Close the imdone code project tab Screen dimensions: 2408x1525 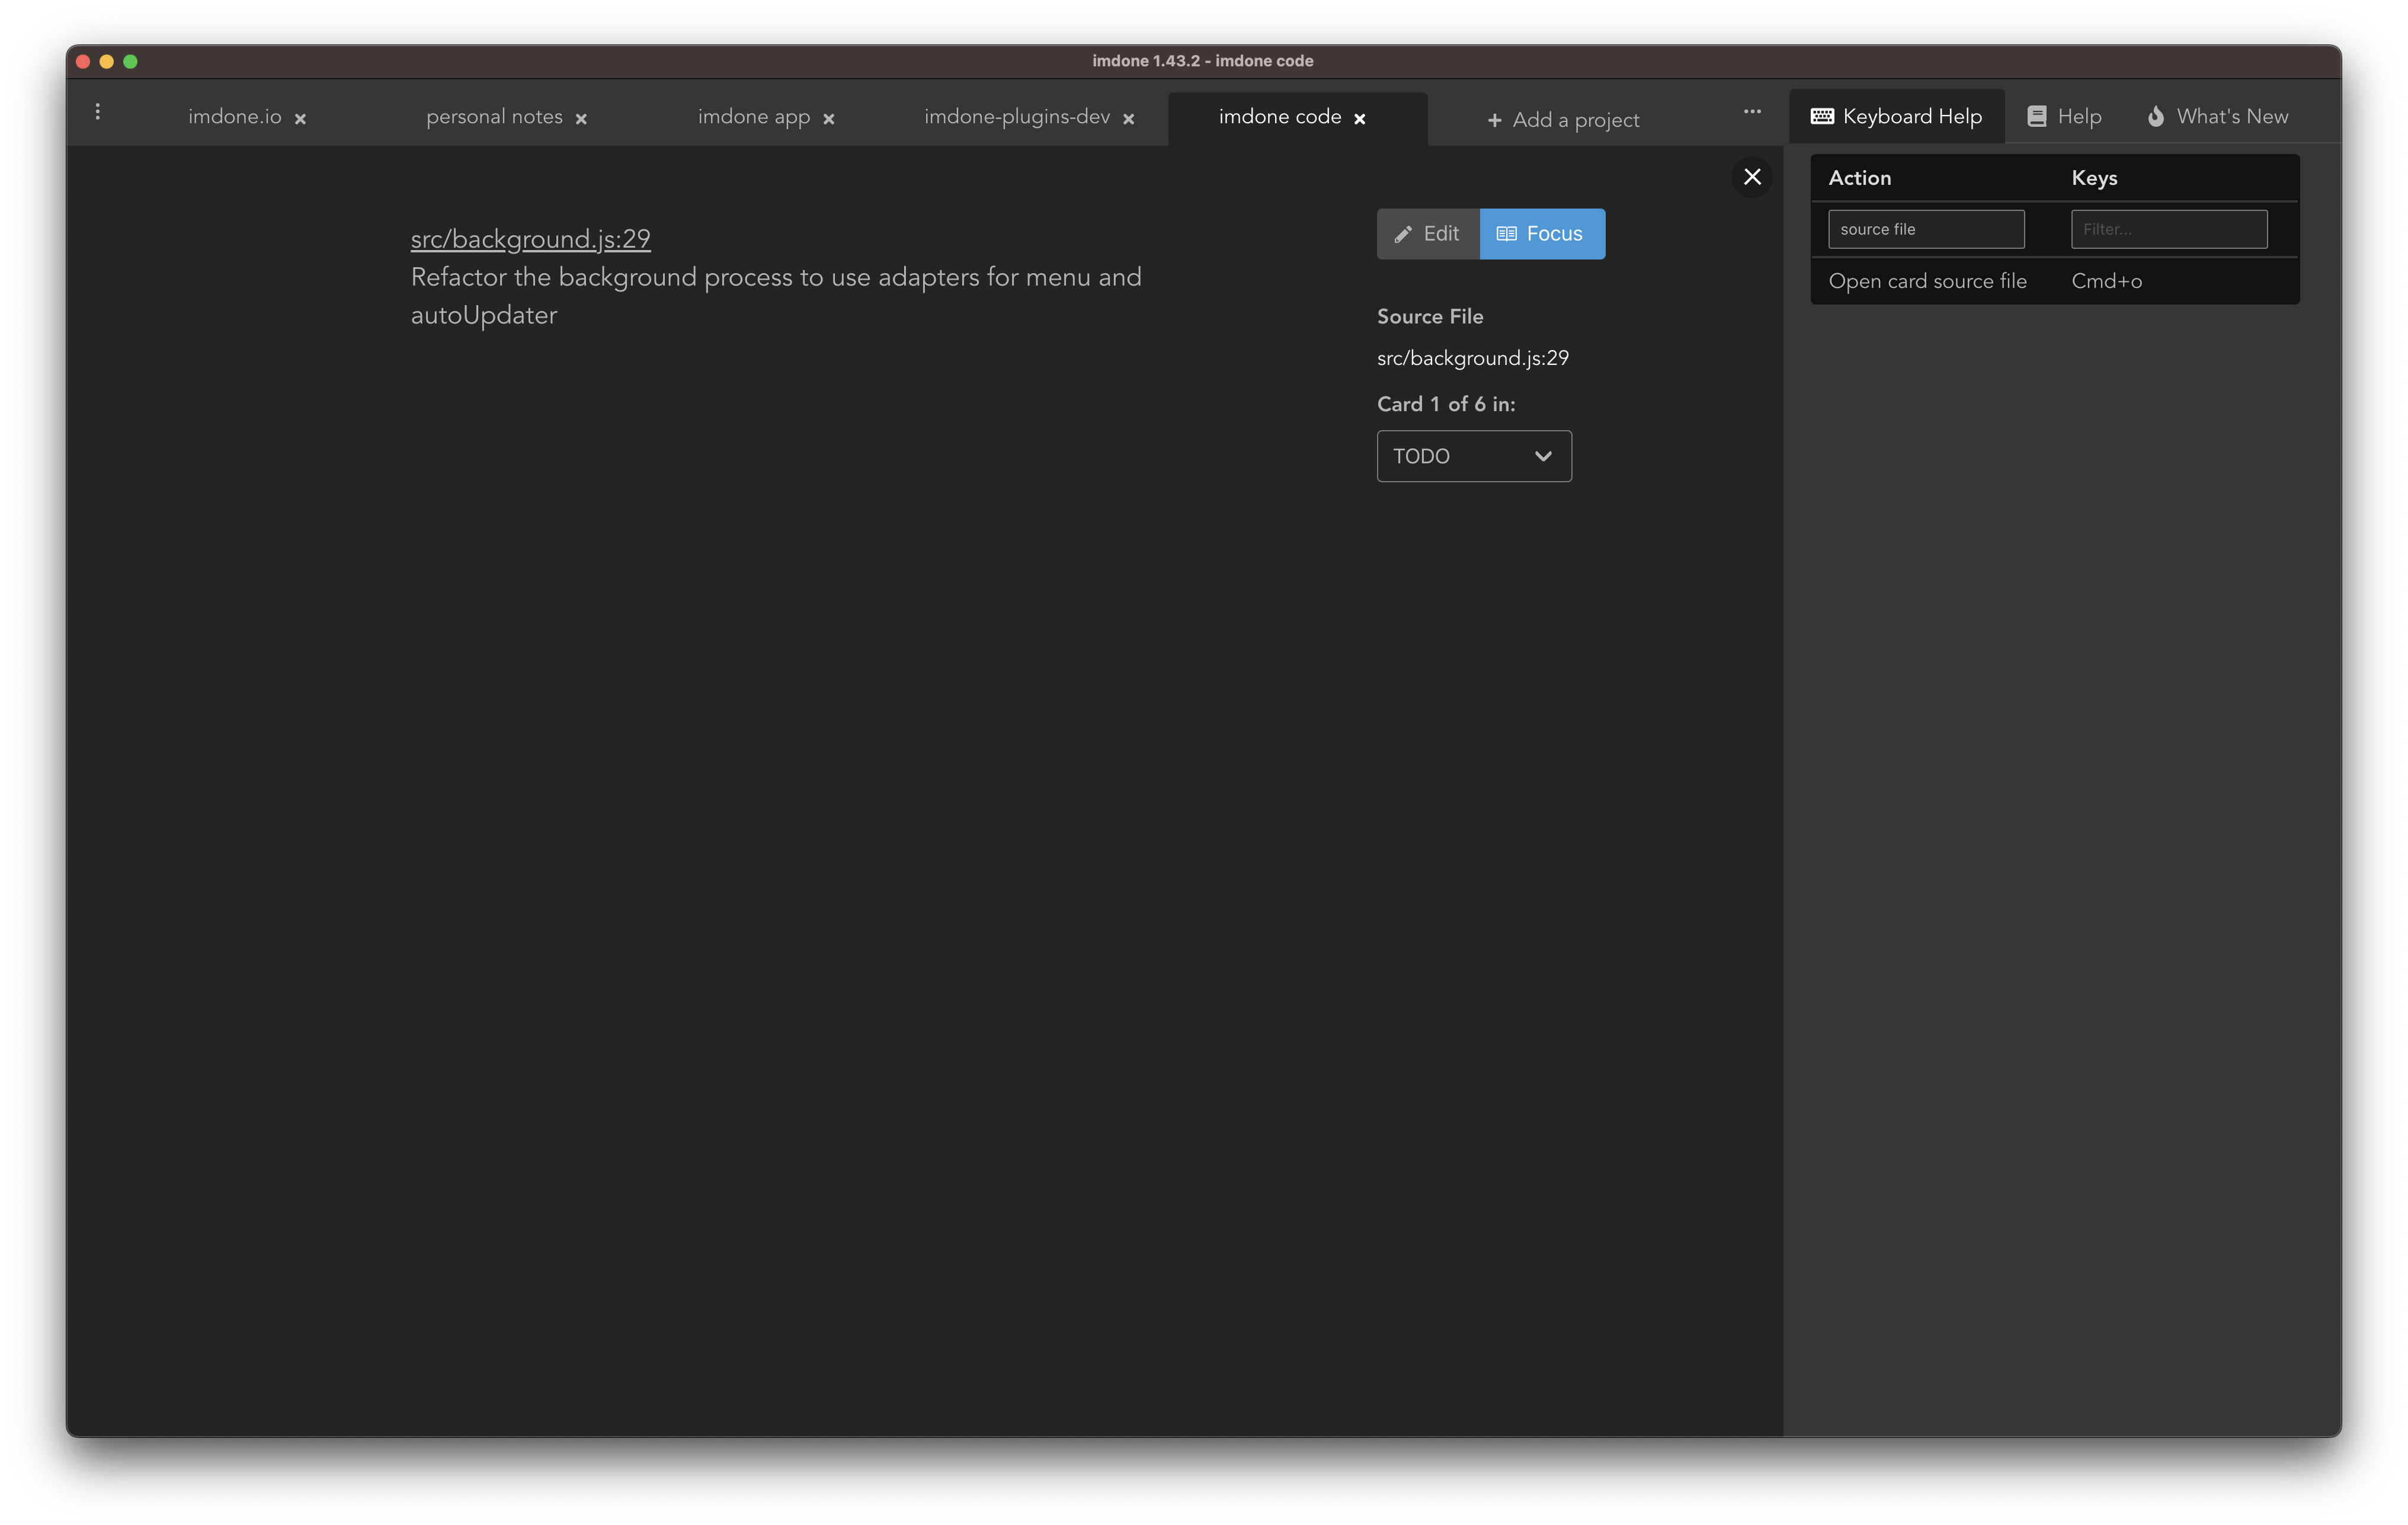coord(1360,119)
